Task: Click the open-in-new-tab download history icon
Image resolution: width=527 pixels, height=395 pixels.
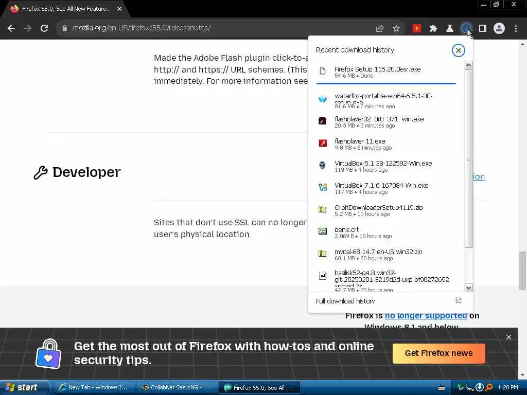Action: coord(459,300)
